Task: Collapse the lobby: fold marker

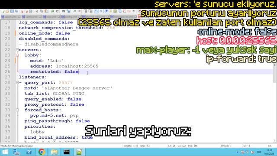Action: pos(17,55)
